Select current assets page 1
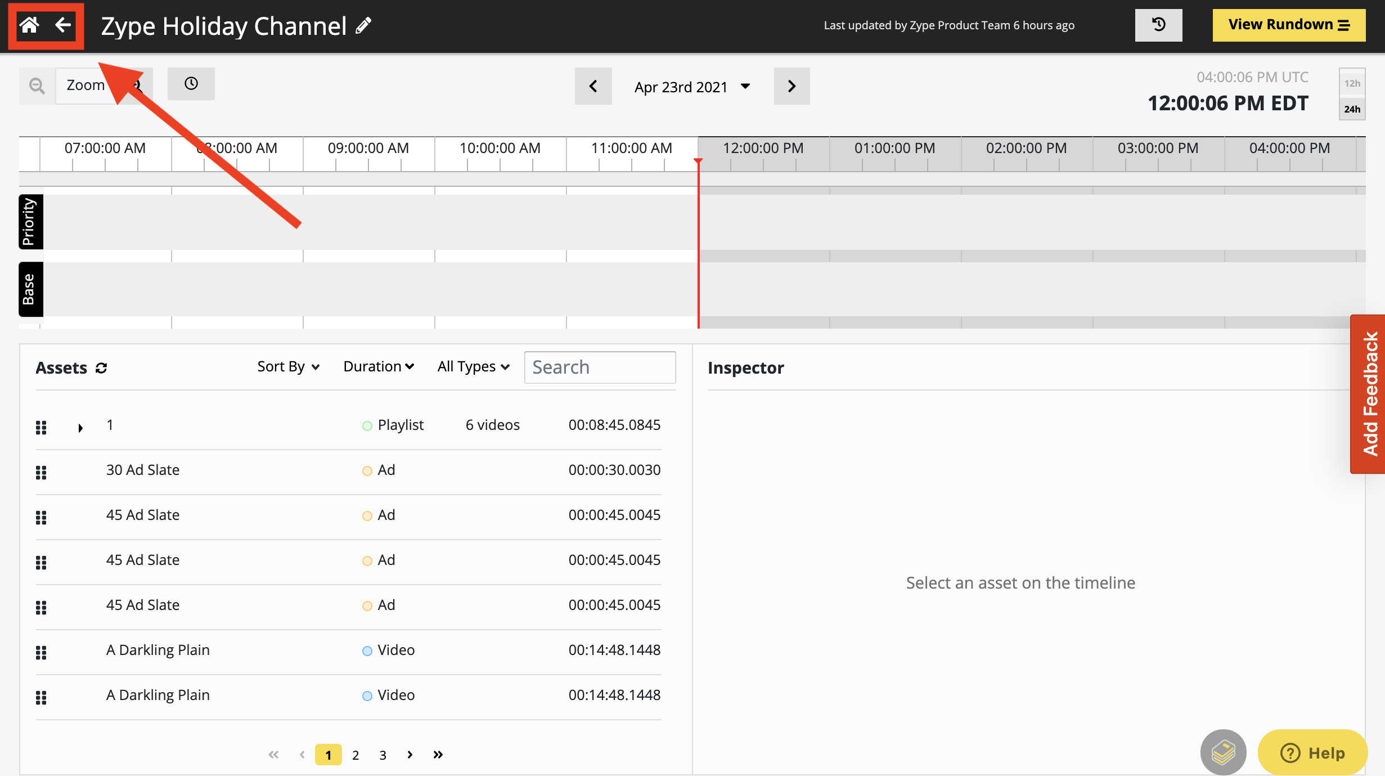1385x776 pixels. (x=328, y=755)
